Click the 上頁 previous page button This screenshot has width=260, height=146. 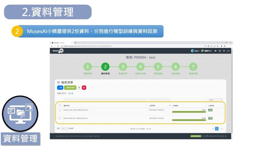click(x=213, y=129)
